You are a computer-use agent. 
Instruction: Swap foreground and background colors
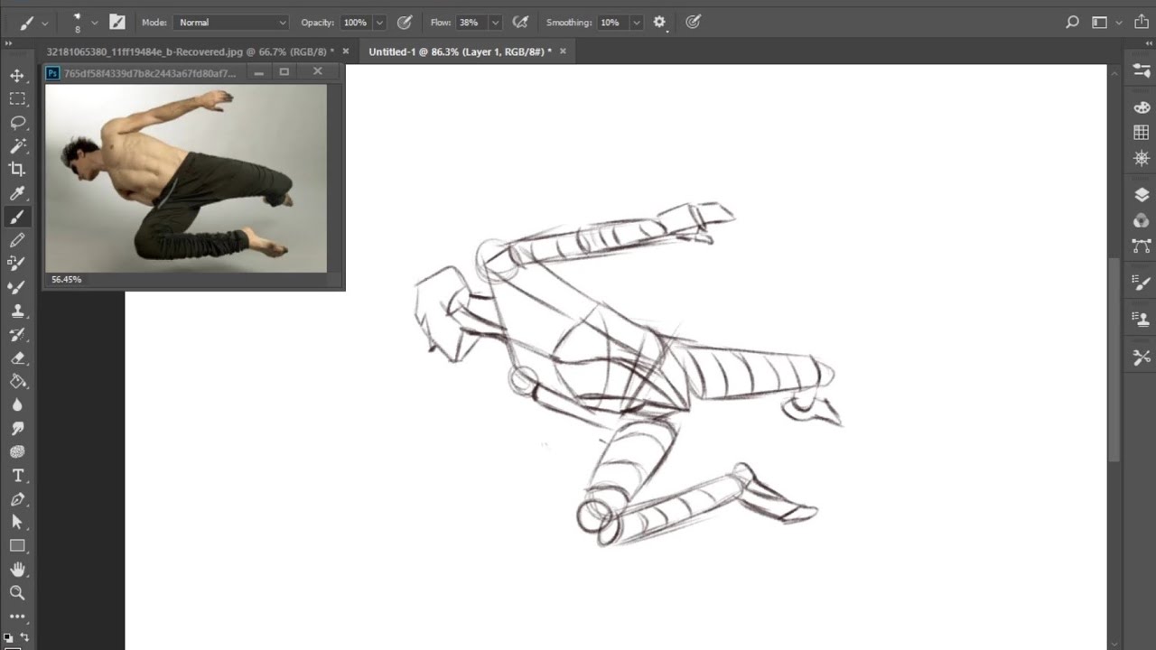[24, 636]
